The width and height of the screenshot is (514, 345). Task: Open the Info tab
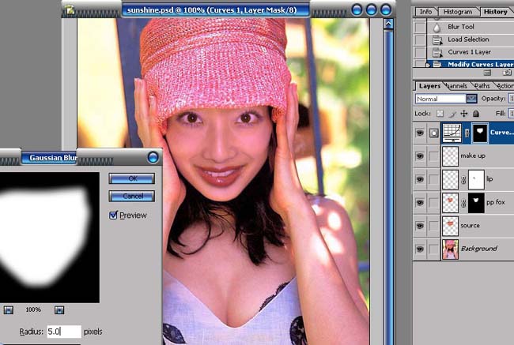[425, 12]
